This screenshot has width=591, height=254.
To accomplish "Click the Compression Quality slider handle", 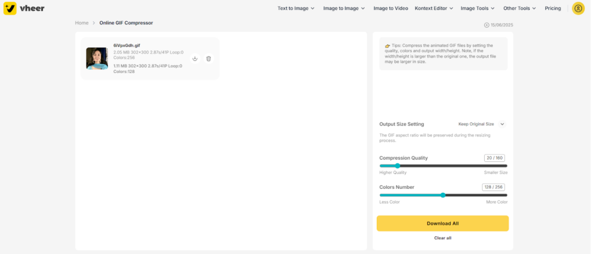I will coord(397,166).
